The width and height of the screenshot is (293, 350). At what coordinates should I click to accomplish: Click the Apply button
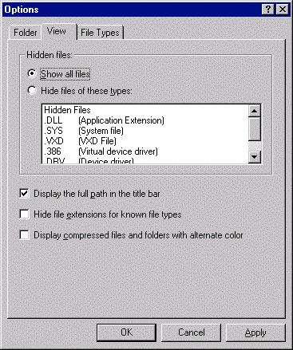255,332
